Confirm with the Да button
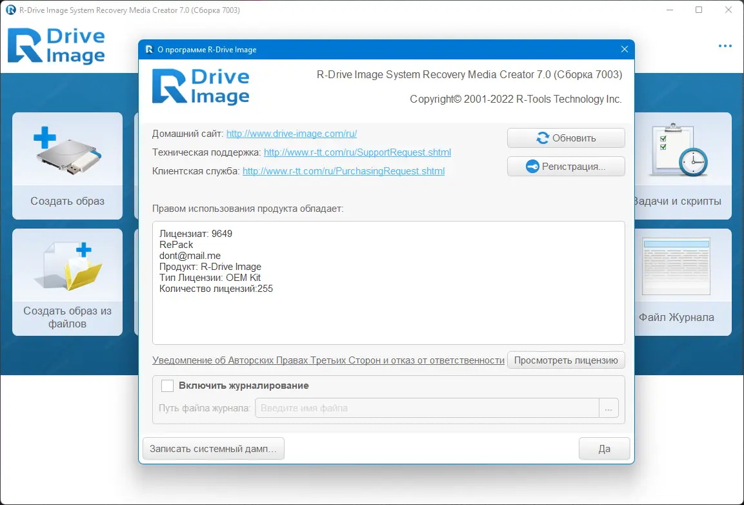 [604, 449]
